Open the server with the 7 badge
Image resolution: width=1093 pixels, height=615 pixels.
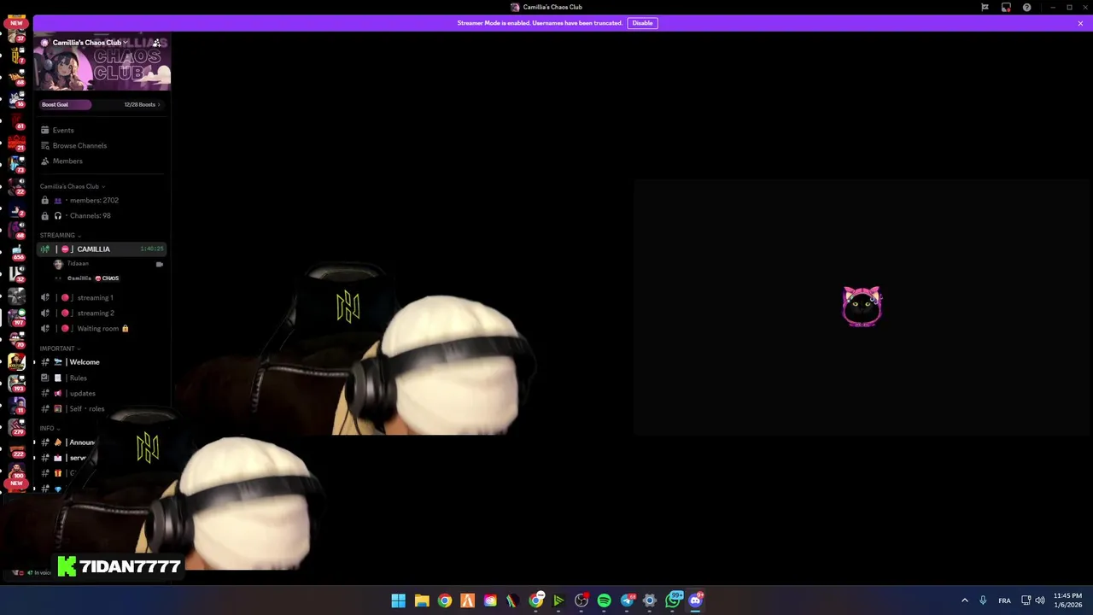tap(16, 56)
